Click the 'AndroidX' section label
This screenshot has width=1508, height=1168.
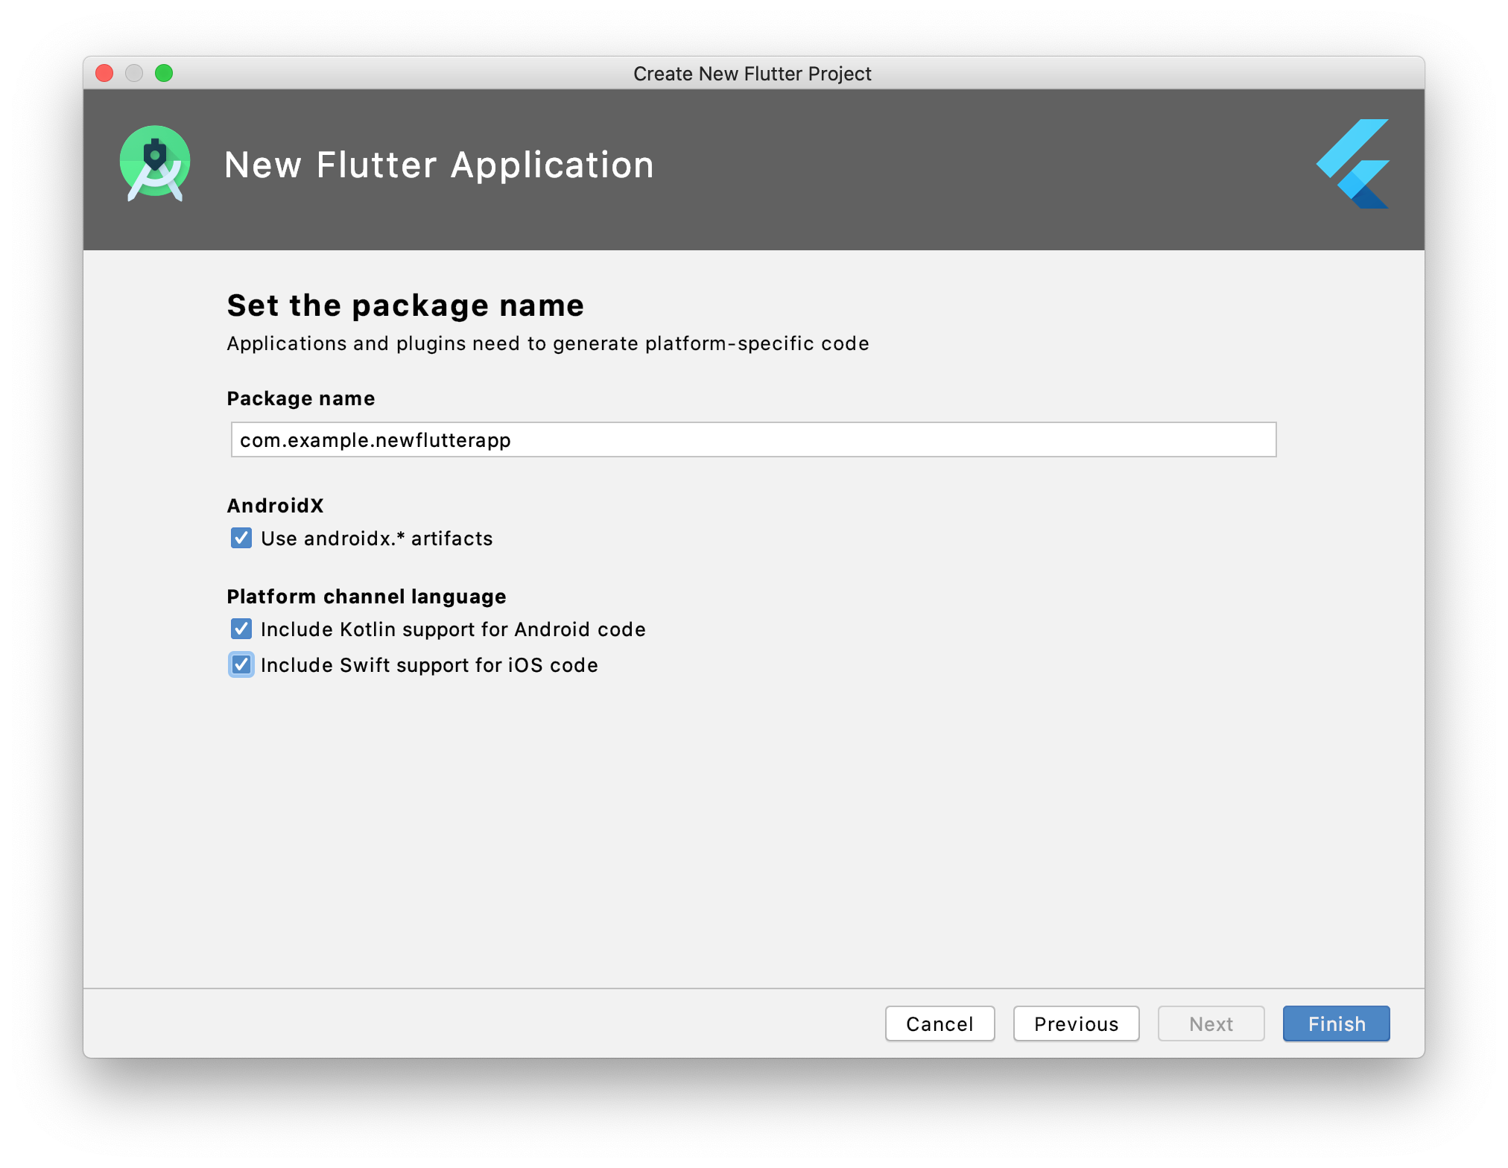pos(276,506)
